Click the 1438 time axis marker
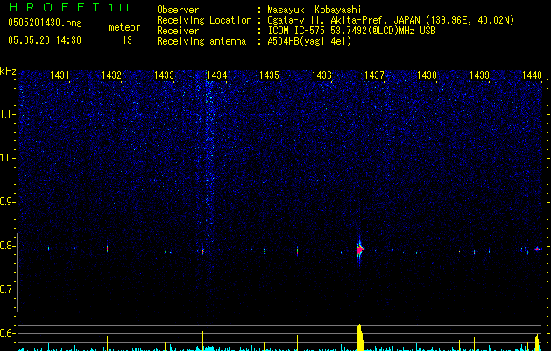551x351 pixels. click(427, 75)
